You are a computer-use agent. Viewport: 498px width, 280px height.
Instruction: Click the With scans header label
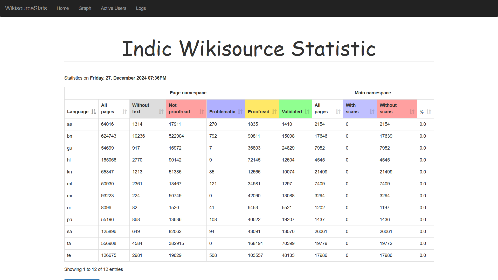click(352, 109)
